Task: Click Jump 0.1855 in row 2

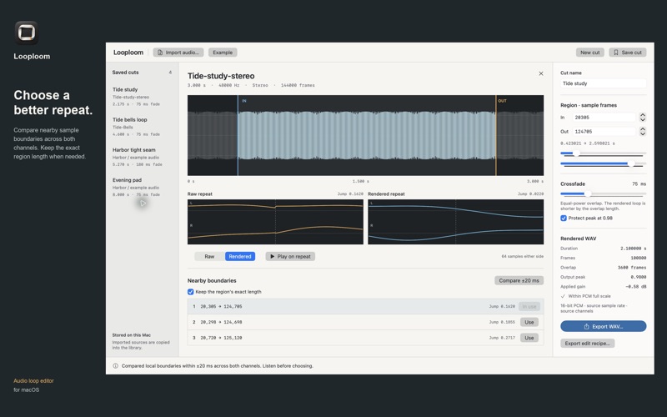Action: click(x=502, y=322)
